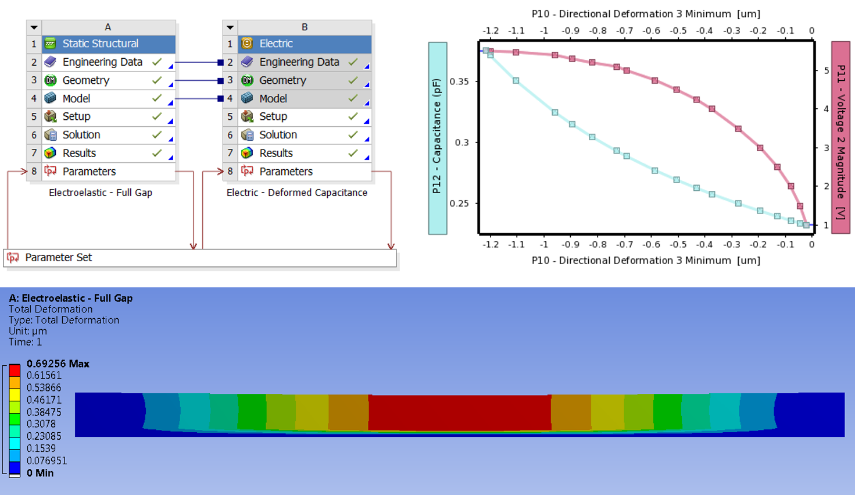
Task: Click Engineering Data icon in system B
Action: point(247,62)
